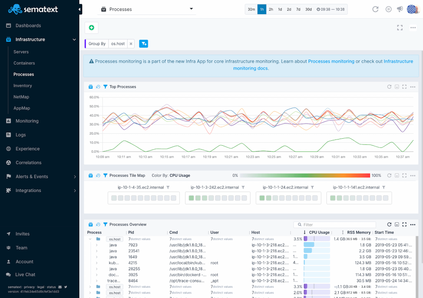This screenshot has width=423, height=298.
Task: Open the filter icon on Top Processes panel
Action: click(x=105, y=87)
